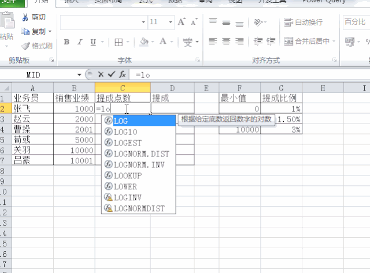Open the Merge and Center dropdown arrow

click(334, 42)
